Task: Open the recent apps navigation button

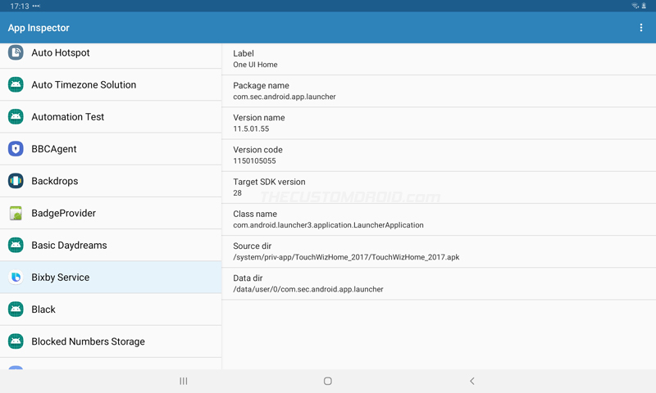Action: (x=183, y=381)
